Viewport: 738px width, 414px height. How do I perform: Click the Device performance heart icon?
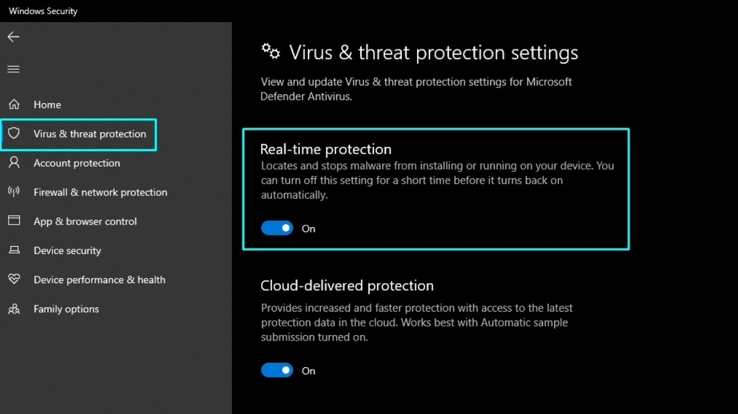pyautogui.click(x=14, y=279)
